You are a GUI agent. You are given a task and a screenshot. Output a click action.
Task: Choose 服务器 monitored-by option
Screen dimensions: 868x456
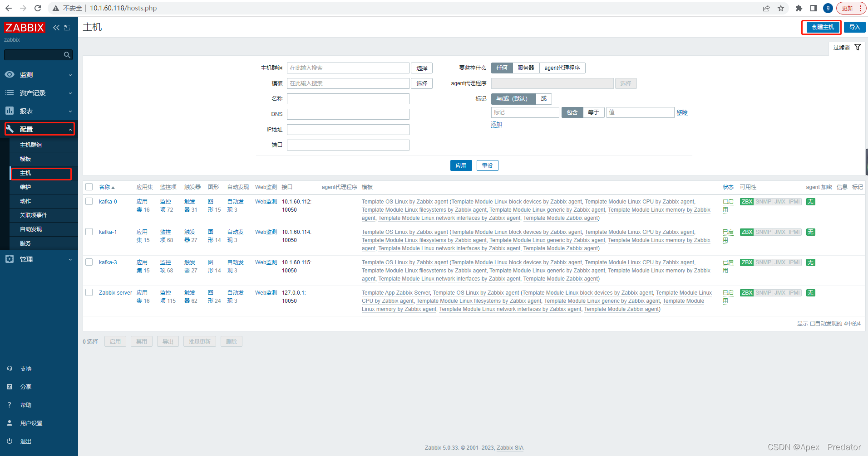pos(526,68)
